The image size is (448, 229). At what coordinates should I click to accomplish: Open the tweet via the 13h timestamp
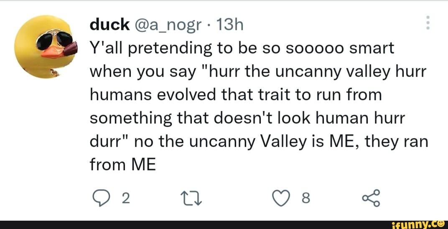[x=228, y=25]
